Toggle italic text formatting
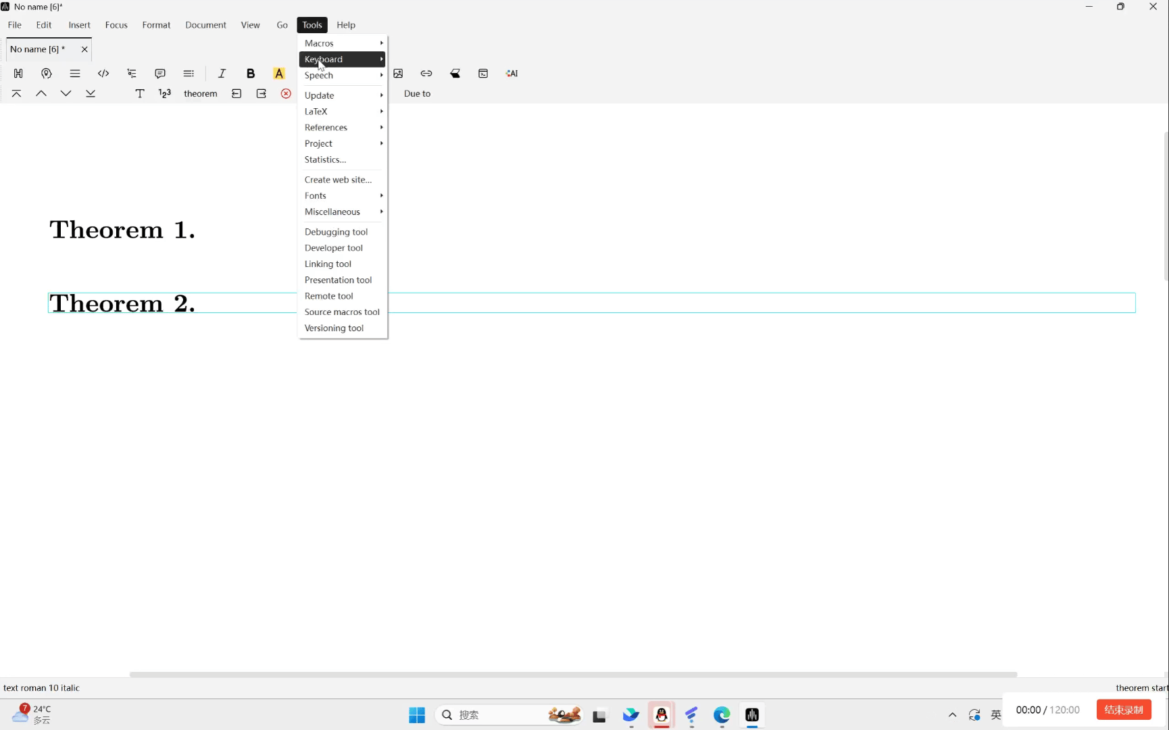The image size is (1169, 730). (222, 74)
